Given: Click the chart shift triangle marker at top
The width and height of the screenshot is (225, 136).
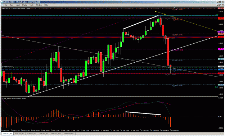Looking at the screenshot, I should coord(174,8).
